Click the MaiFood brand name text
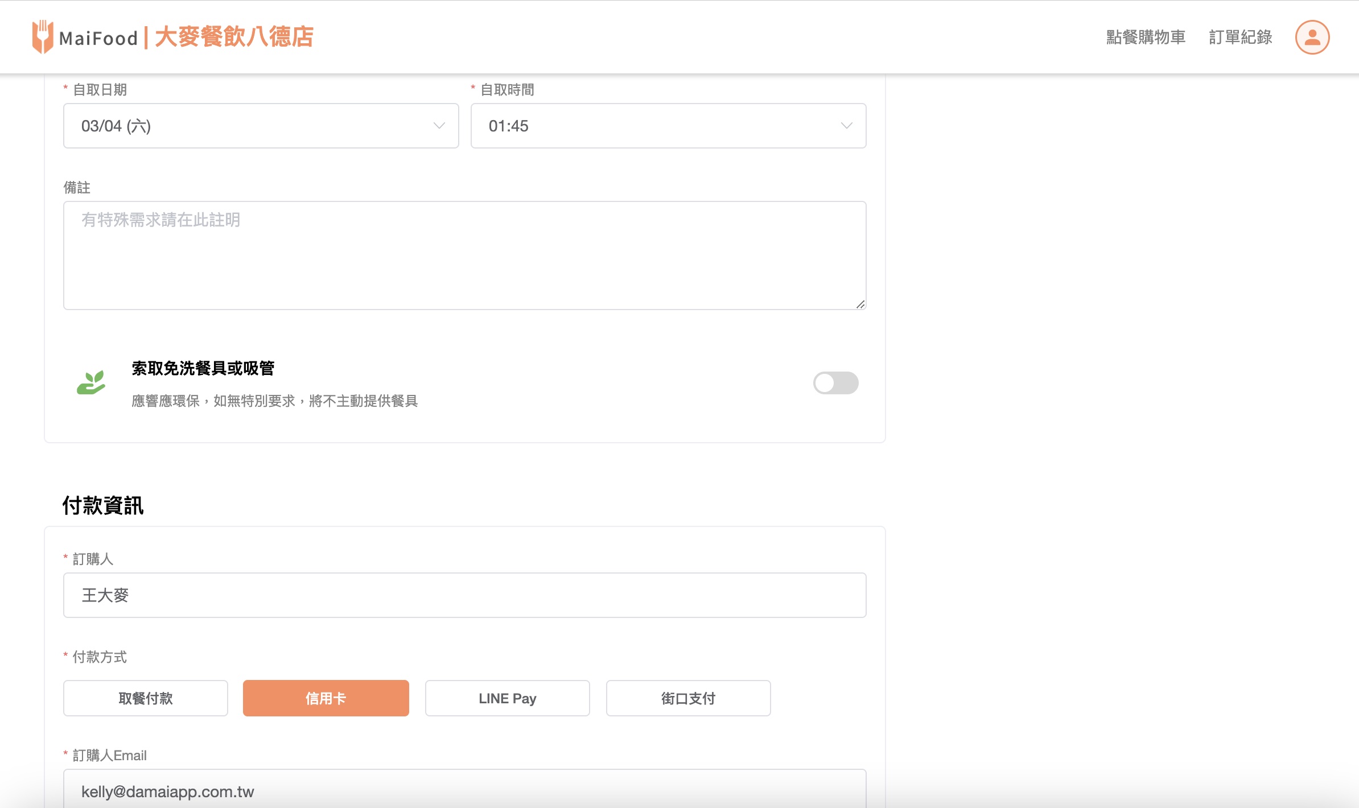This screenshot has height=808, width=1359. (x=98, y=38)
